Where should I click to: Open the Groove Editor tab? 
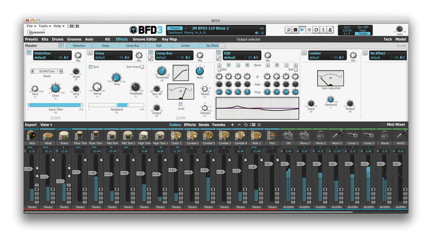coord(145,40)
